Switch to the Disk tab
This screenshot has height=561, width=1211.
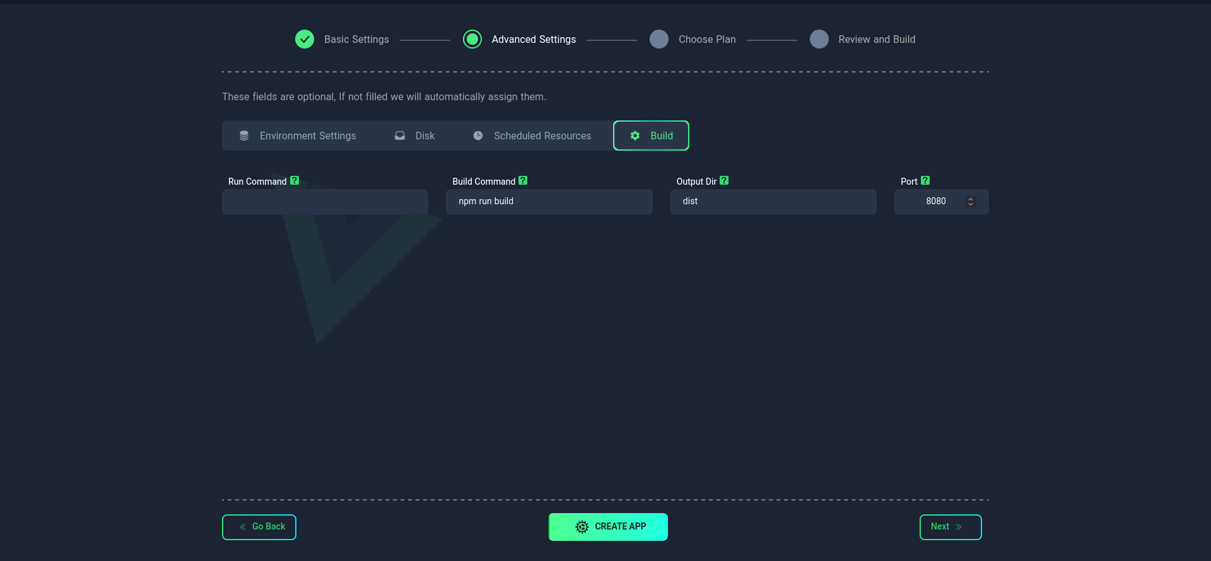pos(415,136)
